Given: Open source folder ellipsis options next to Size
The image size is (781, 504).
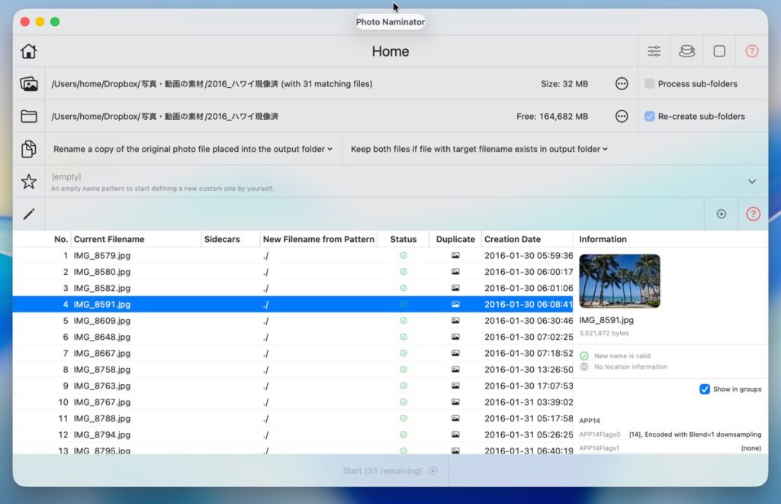Looking at the screenshot, I should pyautogui.click(x=622, y=84).
